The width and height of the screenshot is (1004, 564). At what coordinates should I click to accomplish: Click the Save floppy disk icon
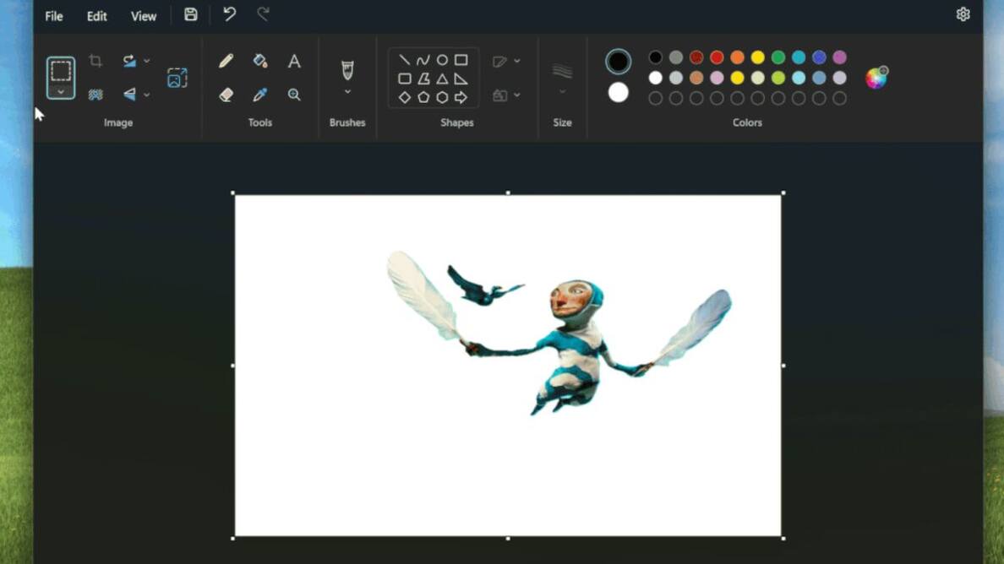191,14
